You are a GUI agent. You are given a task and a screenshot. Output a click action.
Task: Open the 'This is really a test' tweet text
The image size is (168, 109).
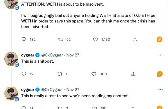tap(75, 96)
